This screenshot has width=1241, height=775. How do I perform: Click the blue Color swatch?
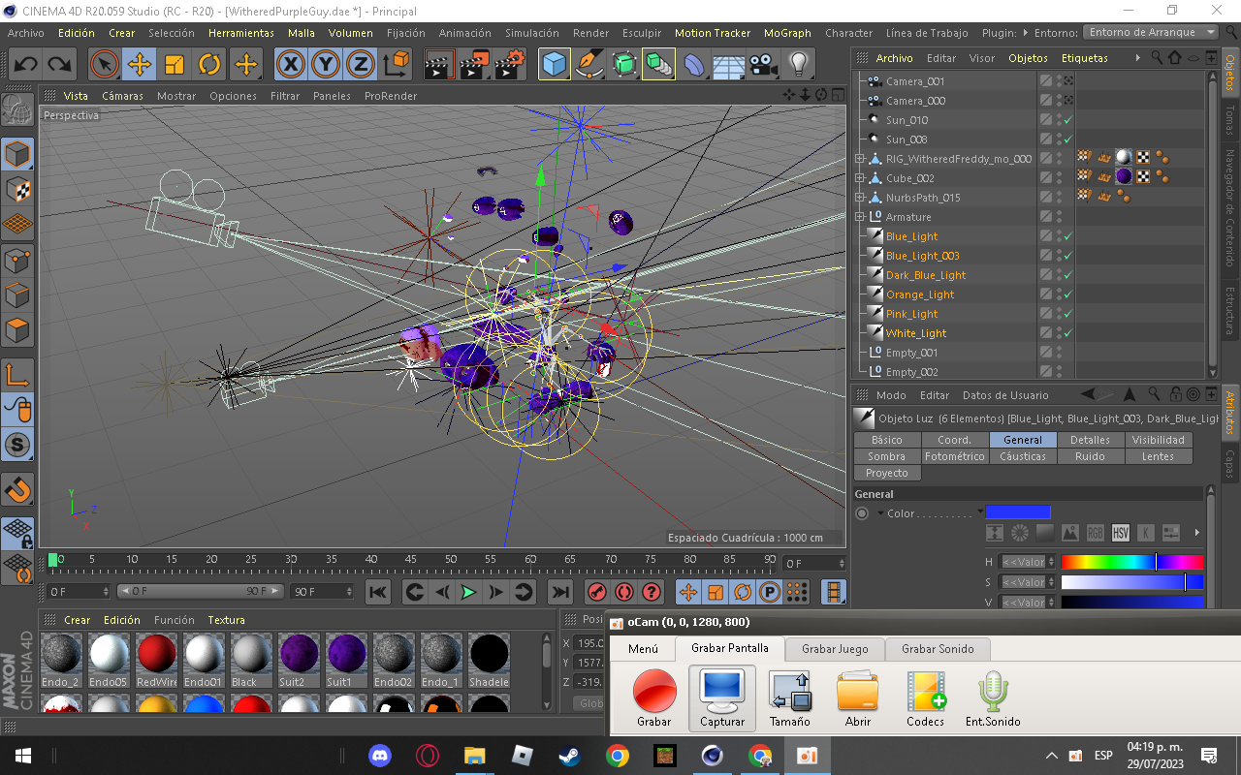coord(1018,512)
